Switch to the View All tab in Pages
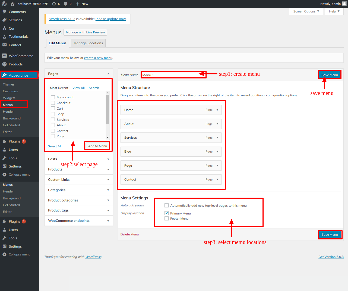This screenshot has height=291, width=348. (78, 88)
